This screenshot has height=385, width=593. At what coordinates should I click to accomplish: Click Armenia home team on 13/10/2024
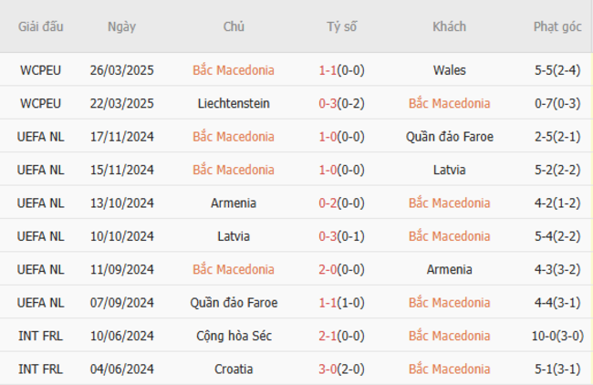point(234,203)
